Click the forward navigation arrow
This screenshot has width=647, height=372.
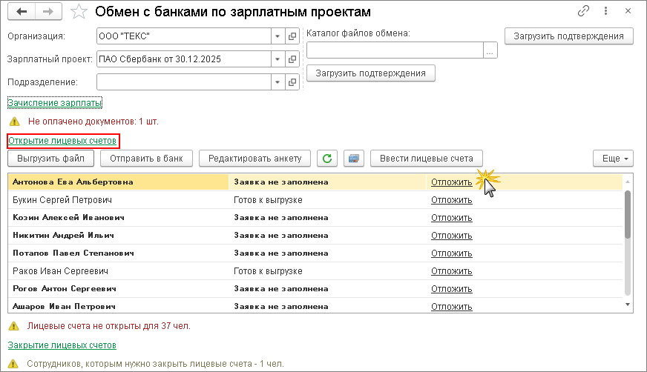pos(47,12)
